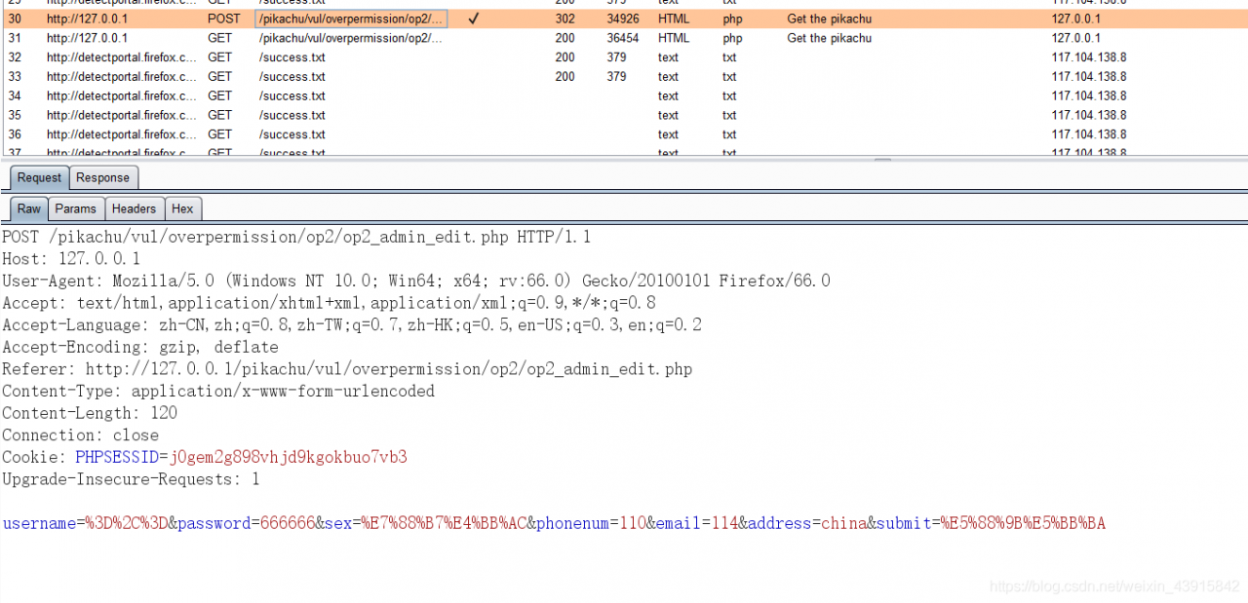Click the HTML type cell in row 31
1248x603 pixels.
(674, 38)
